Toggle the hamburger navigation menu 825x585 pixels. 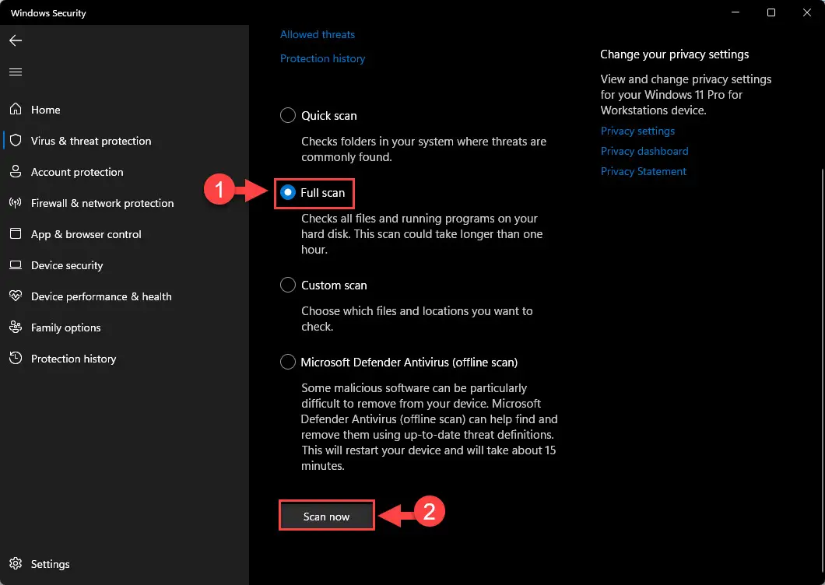(x=16, y=72)
